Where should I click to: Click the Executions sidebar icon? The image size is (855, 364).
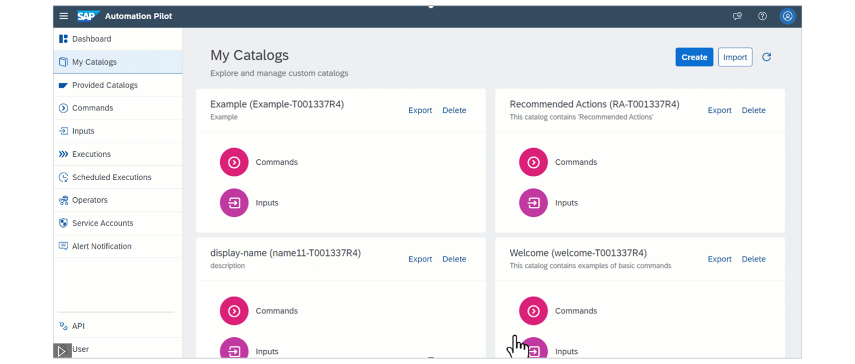[63, 154]
